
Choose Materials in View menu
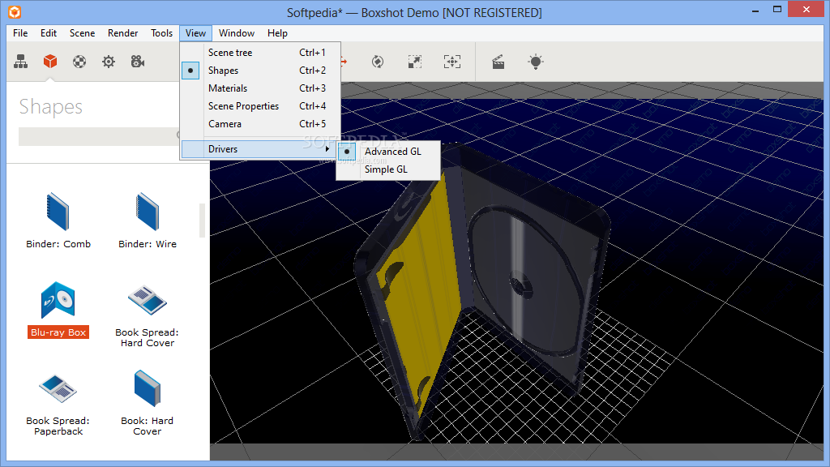tap(260, 88)
